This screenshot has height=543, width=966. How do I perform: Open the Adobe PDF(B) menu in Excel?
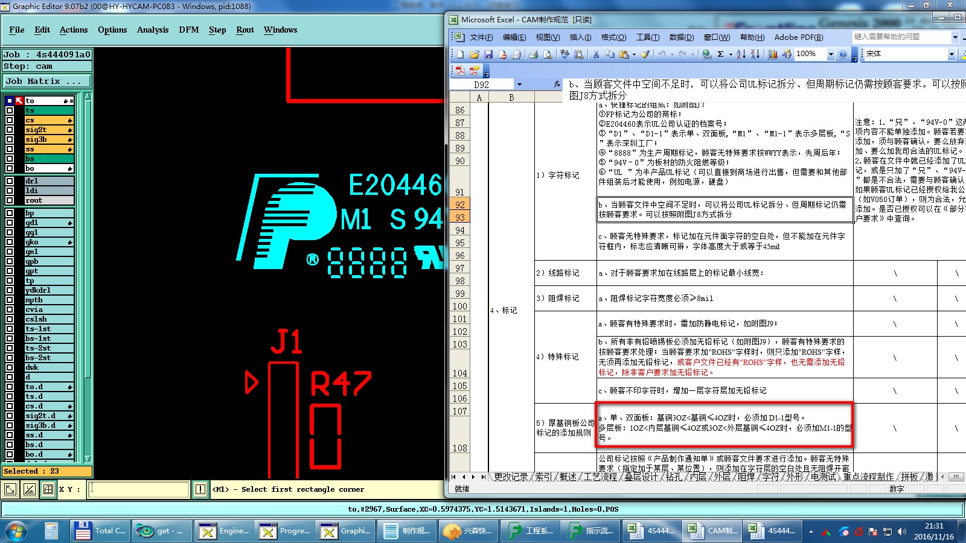[x=799, y=37]
